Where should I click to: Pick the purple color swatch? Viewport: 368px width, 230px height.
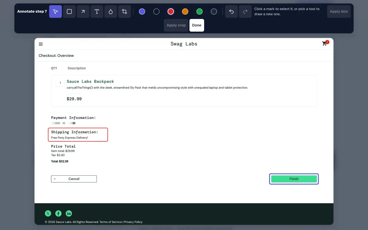[x=142, y=11]
